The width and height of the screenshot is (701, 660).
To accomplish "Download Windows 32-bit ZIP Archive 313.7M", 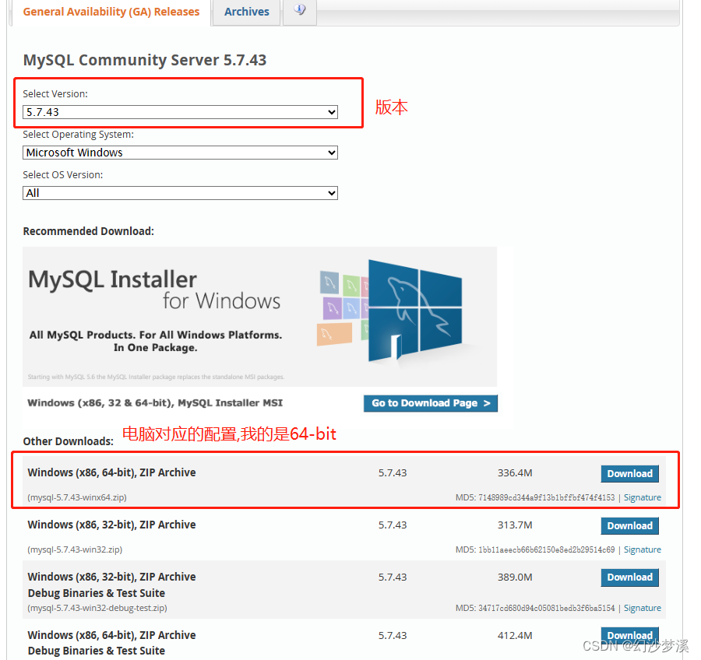I will point(629,525).
